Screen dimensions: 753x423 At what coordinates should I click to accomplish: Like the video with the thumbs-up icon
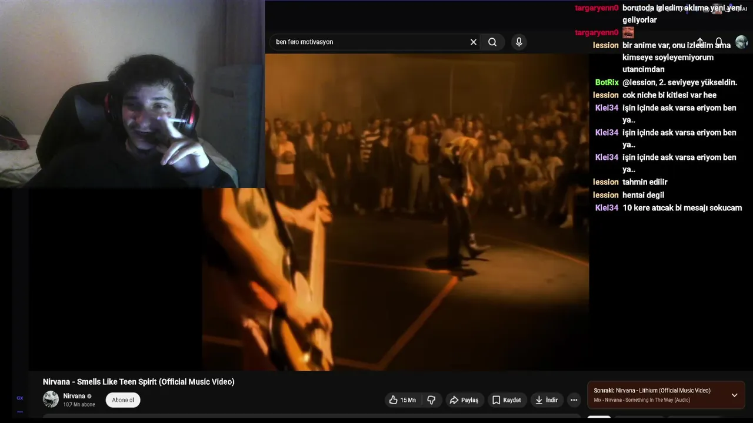click(394, 400)
